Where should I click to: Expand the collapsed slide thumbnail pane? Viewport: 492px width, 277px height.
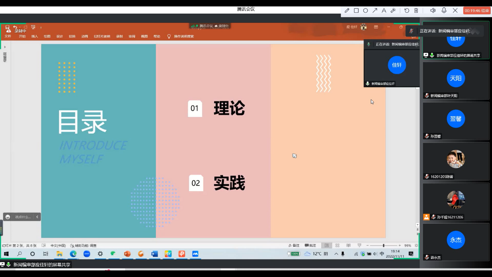click(5, 47)
